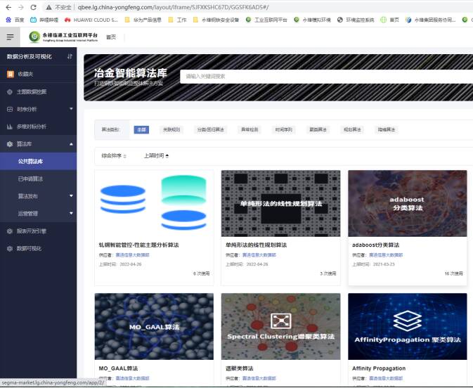This screenshot has width=473, height=388.
Task: Click the browser forward arrow
Action: [x=21, y=7]
